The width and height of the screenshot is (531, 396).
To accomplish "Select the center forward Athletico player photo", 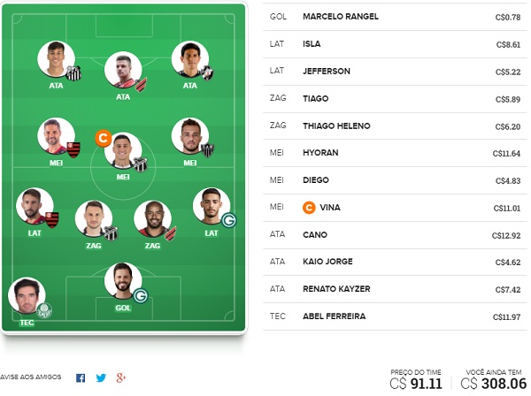I will (x=123, y=70).
